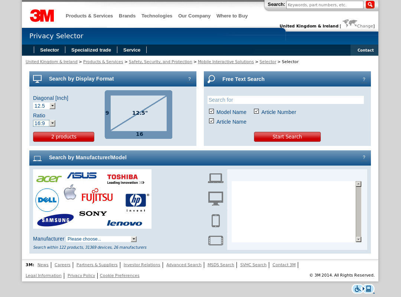Select the Acer logo
The image size is (401, 297).
49,179
